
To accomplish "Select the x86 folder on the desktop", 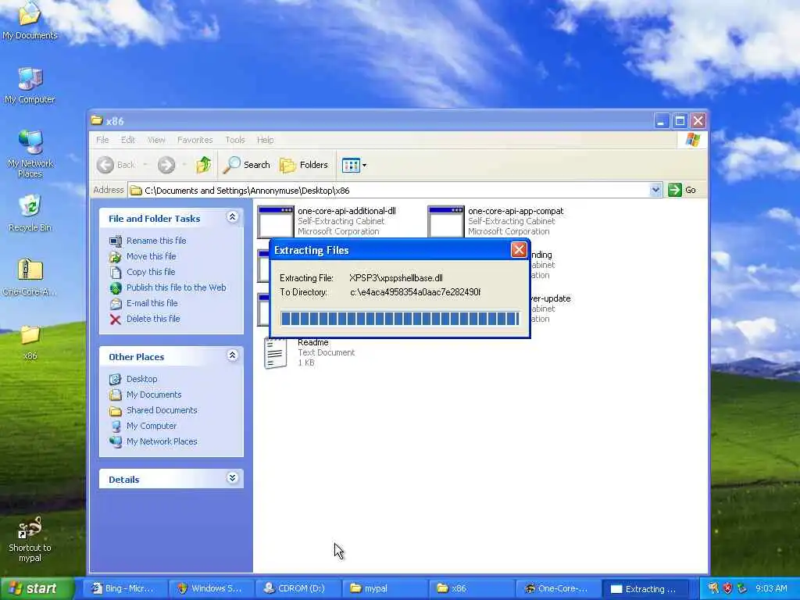I will tap(30, 342).
